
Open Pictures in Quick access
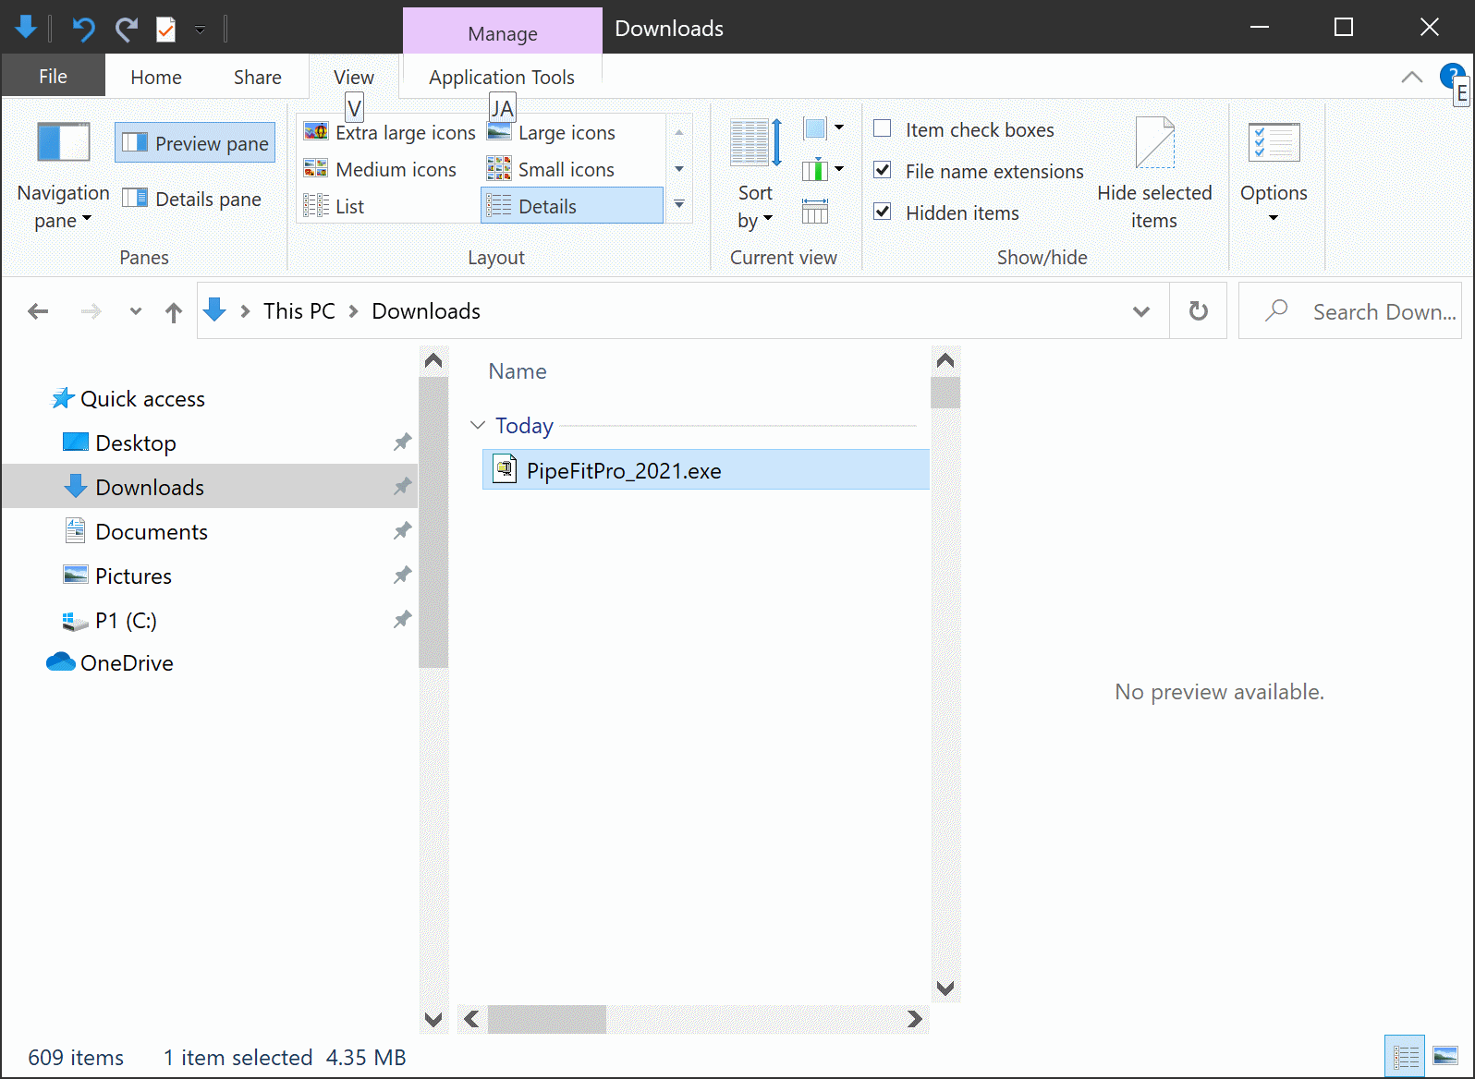[x=133, y=576]
